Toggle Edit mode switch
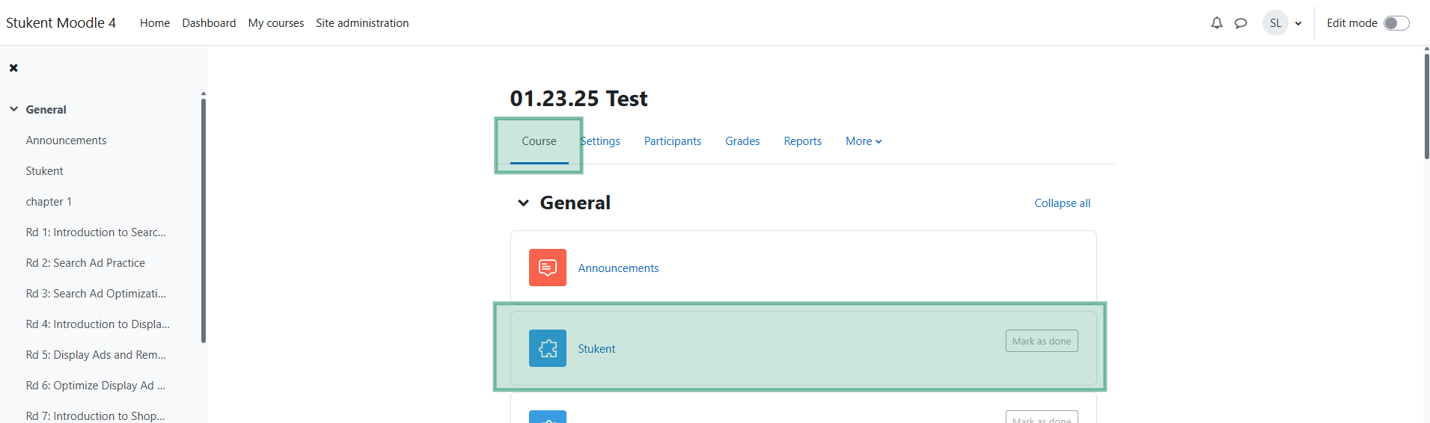Image resolution: width=1430 pixels, height=423 pixels. pyautogui.click(x=1396, y=23)
